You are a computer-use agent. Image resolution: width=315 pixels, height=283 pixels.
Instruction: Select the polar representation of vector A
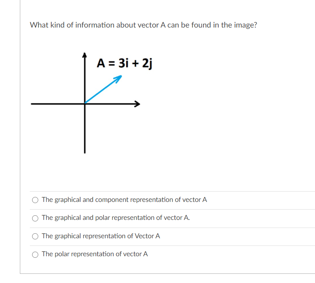pos(35,254)
